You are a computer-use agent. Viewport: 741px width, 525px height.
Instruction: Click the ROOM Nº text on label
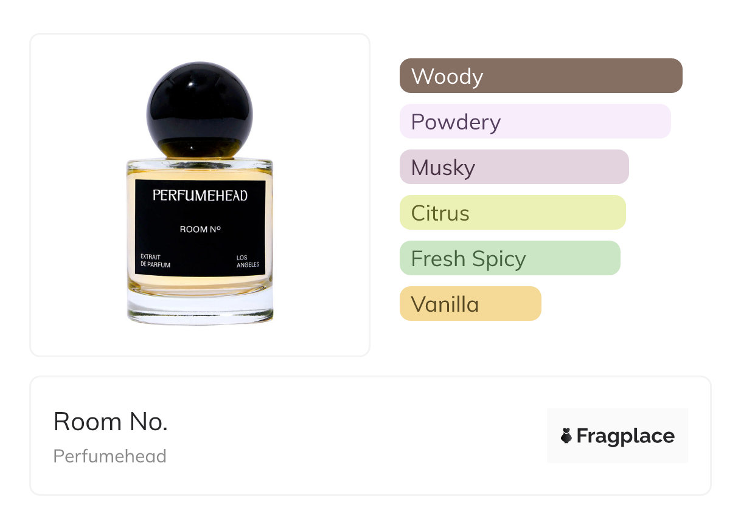[x=200, y=230]
